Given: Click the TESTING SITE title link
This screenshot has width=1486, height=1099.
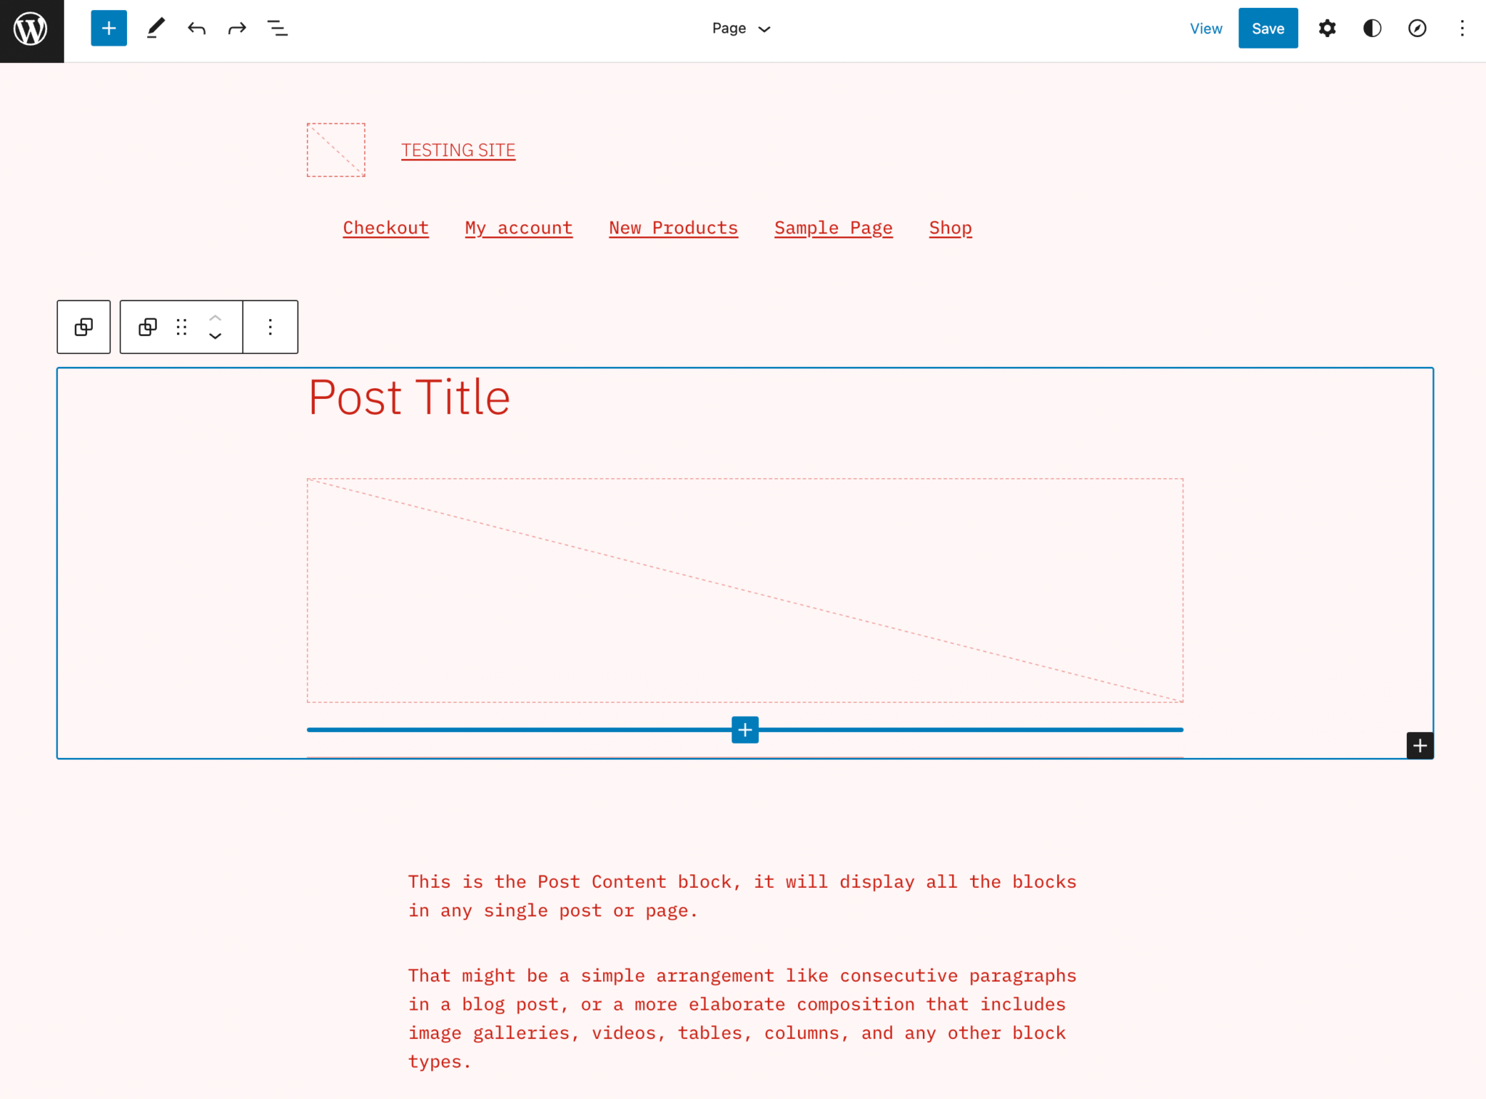Looking at the screenshot, I should tap(459, 150).
